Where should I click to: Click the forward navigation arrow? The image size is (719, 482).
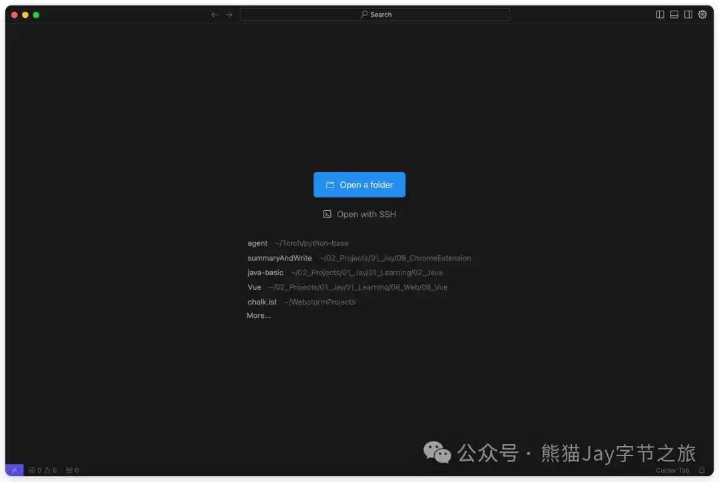(x=228, y=14)
